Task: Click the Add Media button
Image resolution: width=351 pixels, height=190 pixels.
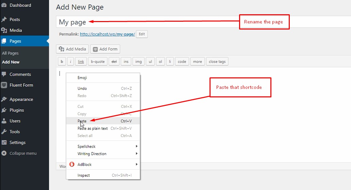Action: [72, 49]
